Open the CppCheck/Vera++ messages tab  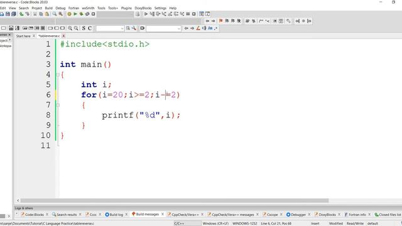(x=231, y=215)
